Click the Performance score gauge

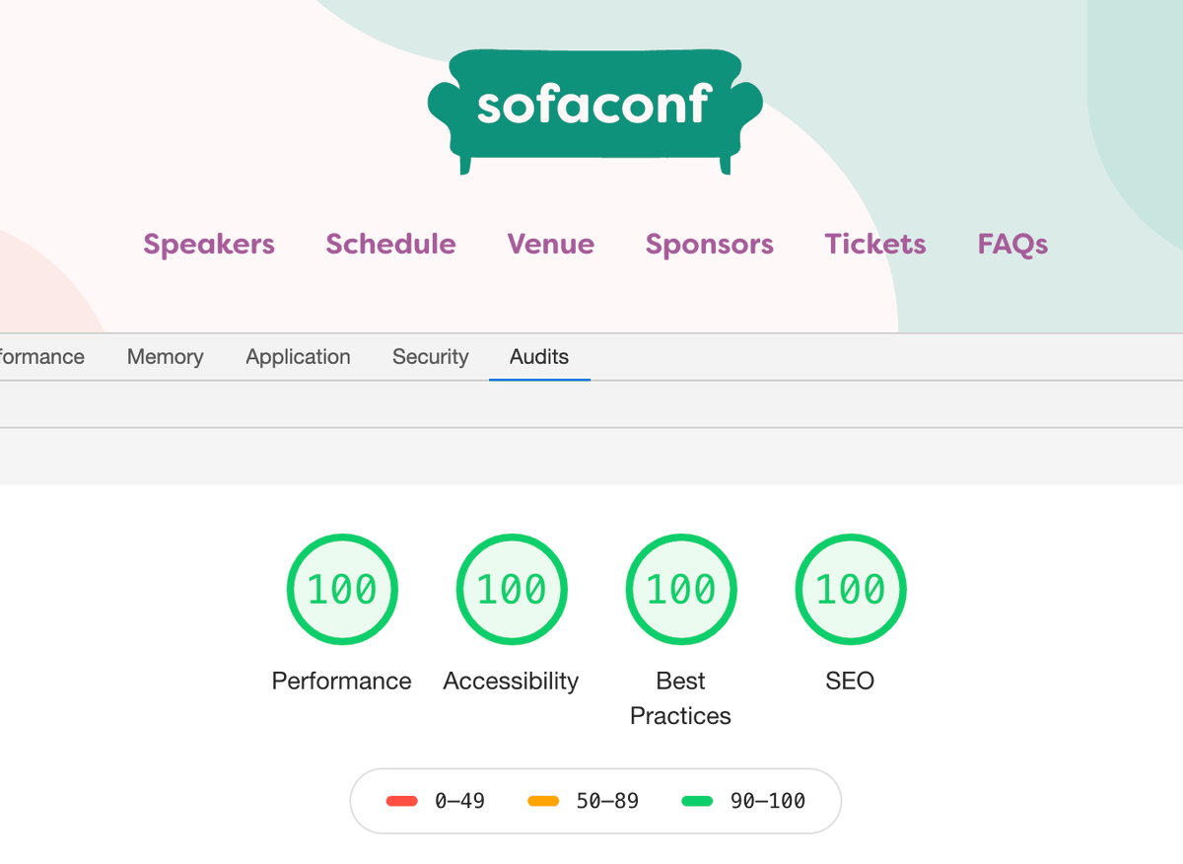click(342, 590)
